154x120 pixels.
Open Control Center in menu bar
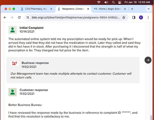(x=120, y=2)
